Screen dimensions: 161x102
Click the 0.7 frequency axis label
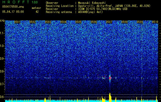pyautogui.click(x=2, y=84)
